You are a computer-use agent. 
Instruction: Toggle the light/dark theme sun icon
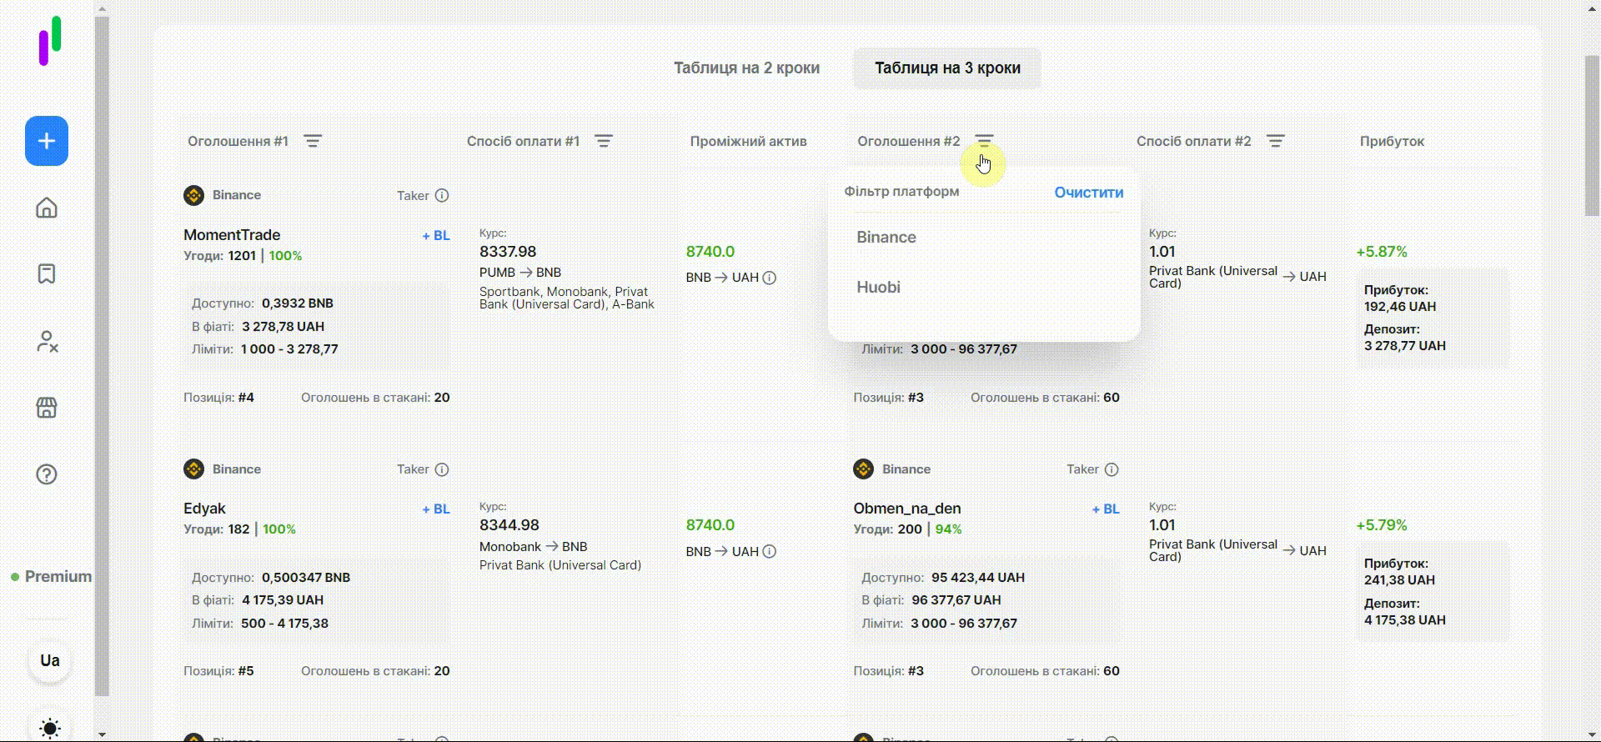(50, 728)
